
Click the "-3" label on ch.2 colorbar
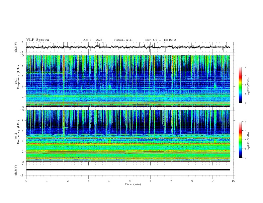(245, 122)
